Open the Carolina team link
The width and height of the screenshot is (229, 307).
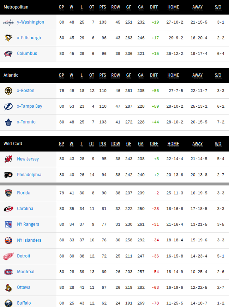(x=25, y=209)
